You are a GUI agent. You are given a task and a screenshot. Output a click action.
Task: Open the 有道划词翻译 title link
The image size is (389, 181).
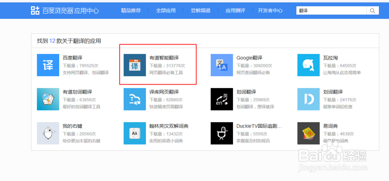[x=77, y=92]
